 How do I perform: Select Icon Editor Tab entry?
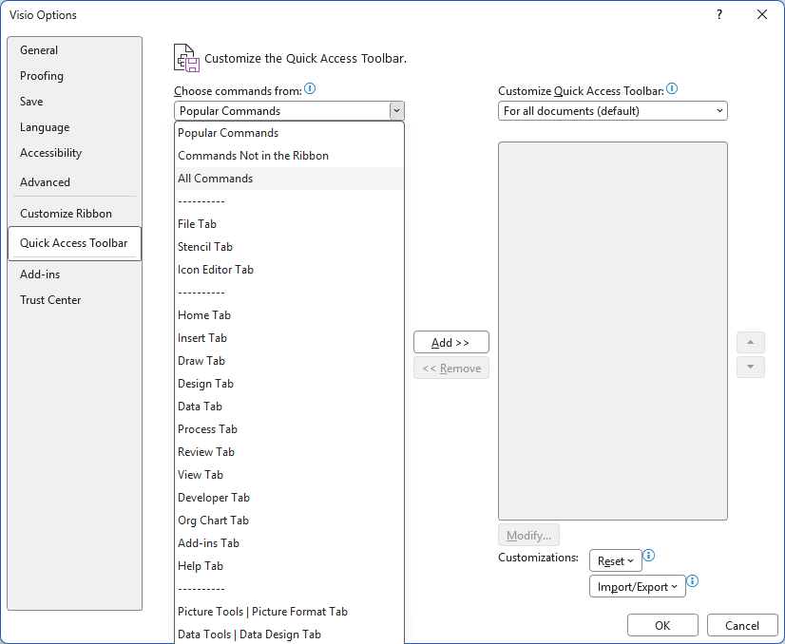click(x=289, y=270)
